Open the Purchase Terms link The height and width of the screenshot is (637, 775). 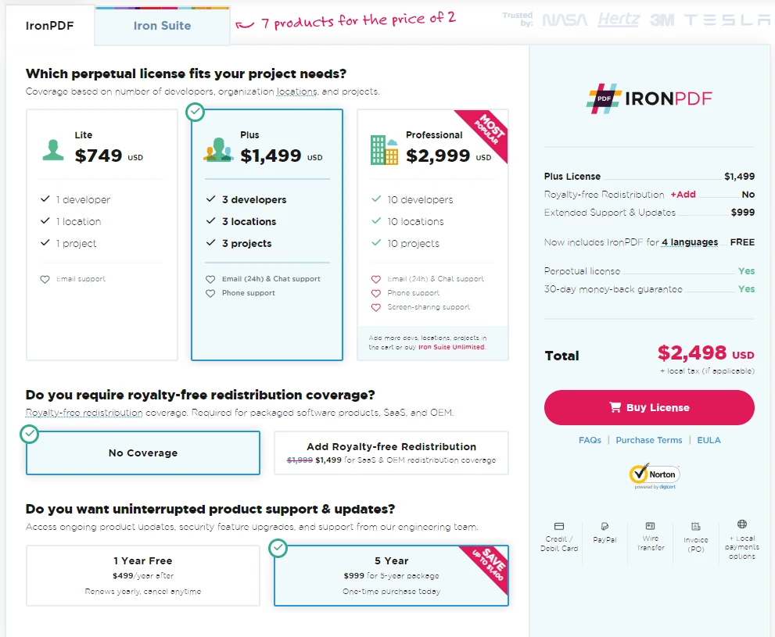click(648, 440)
